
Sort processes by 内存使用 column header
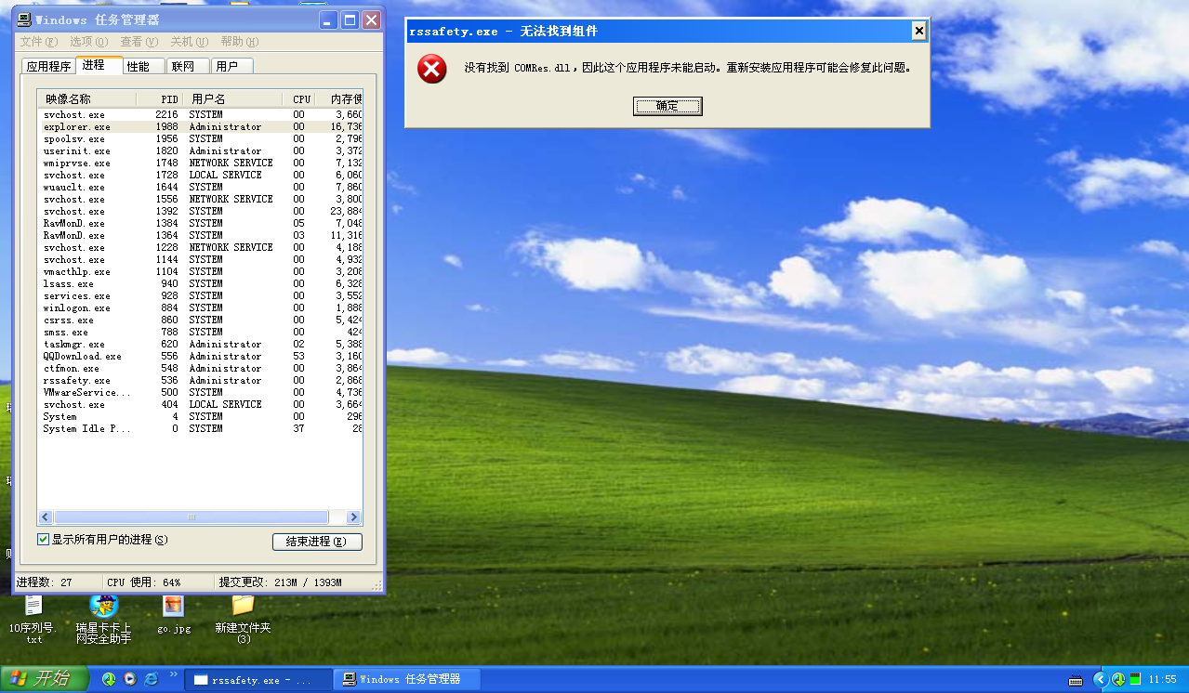pyautogui.click(x=339, y=98)
